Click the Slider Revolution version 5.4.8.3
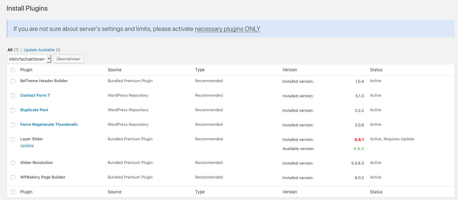Screen dimensions: 458x200 pos(357,163)
